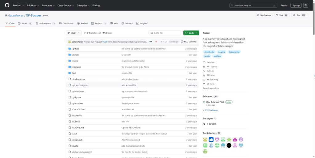Click the Sign up button
This screenshot has height=158, width=315.
(296, 6)
